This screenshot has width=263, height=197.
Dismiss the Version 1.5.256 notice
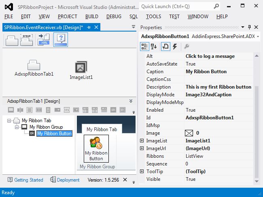coord(125,180)
